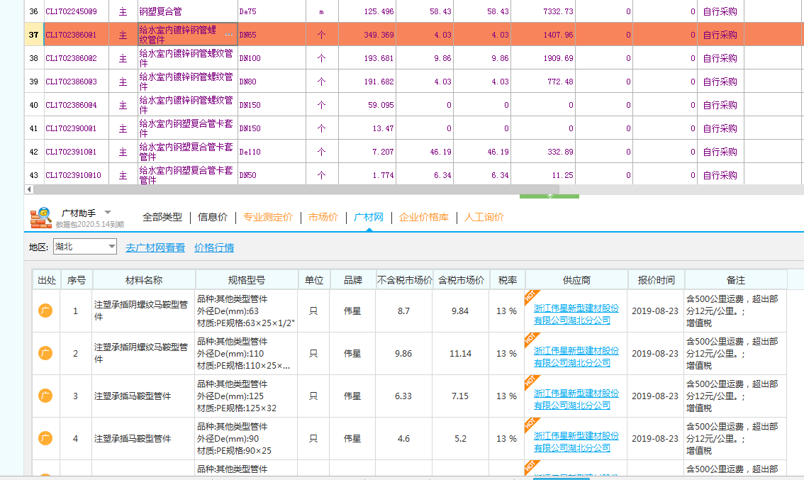Click quantity cell 349.369
Image resolution: width=804 pixels, height=480 pixels.
click(367, 35)
